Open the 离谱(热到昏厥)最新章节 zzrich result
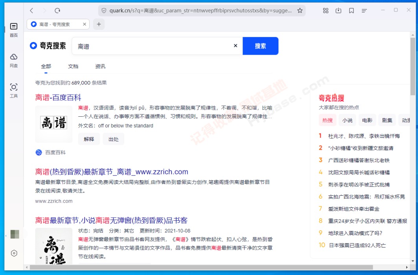 pyautogui.click(x=112, y=172)
